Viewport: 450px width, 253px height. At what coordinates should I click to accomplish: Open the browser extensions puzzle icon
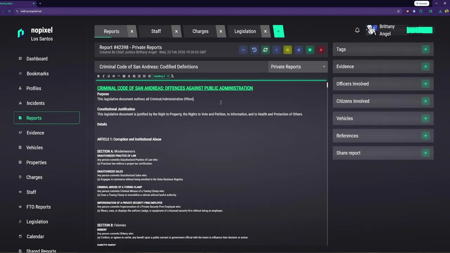coord(421,11)
